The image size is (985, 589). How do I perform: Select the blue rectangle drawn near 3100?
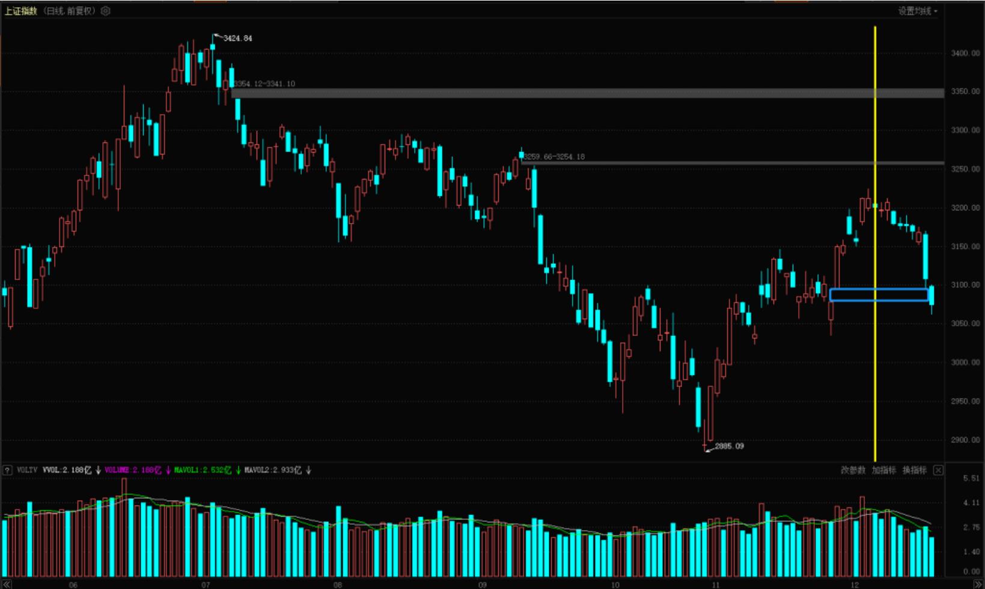click(x=879, y=295)
